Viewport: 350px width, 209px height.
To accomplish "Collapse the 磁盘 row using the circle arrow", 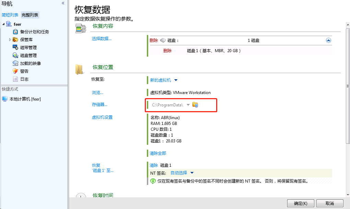I will click(x=328, y=40).
